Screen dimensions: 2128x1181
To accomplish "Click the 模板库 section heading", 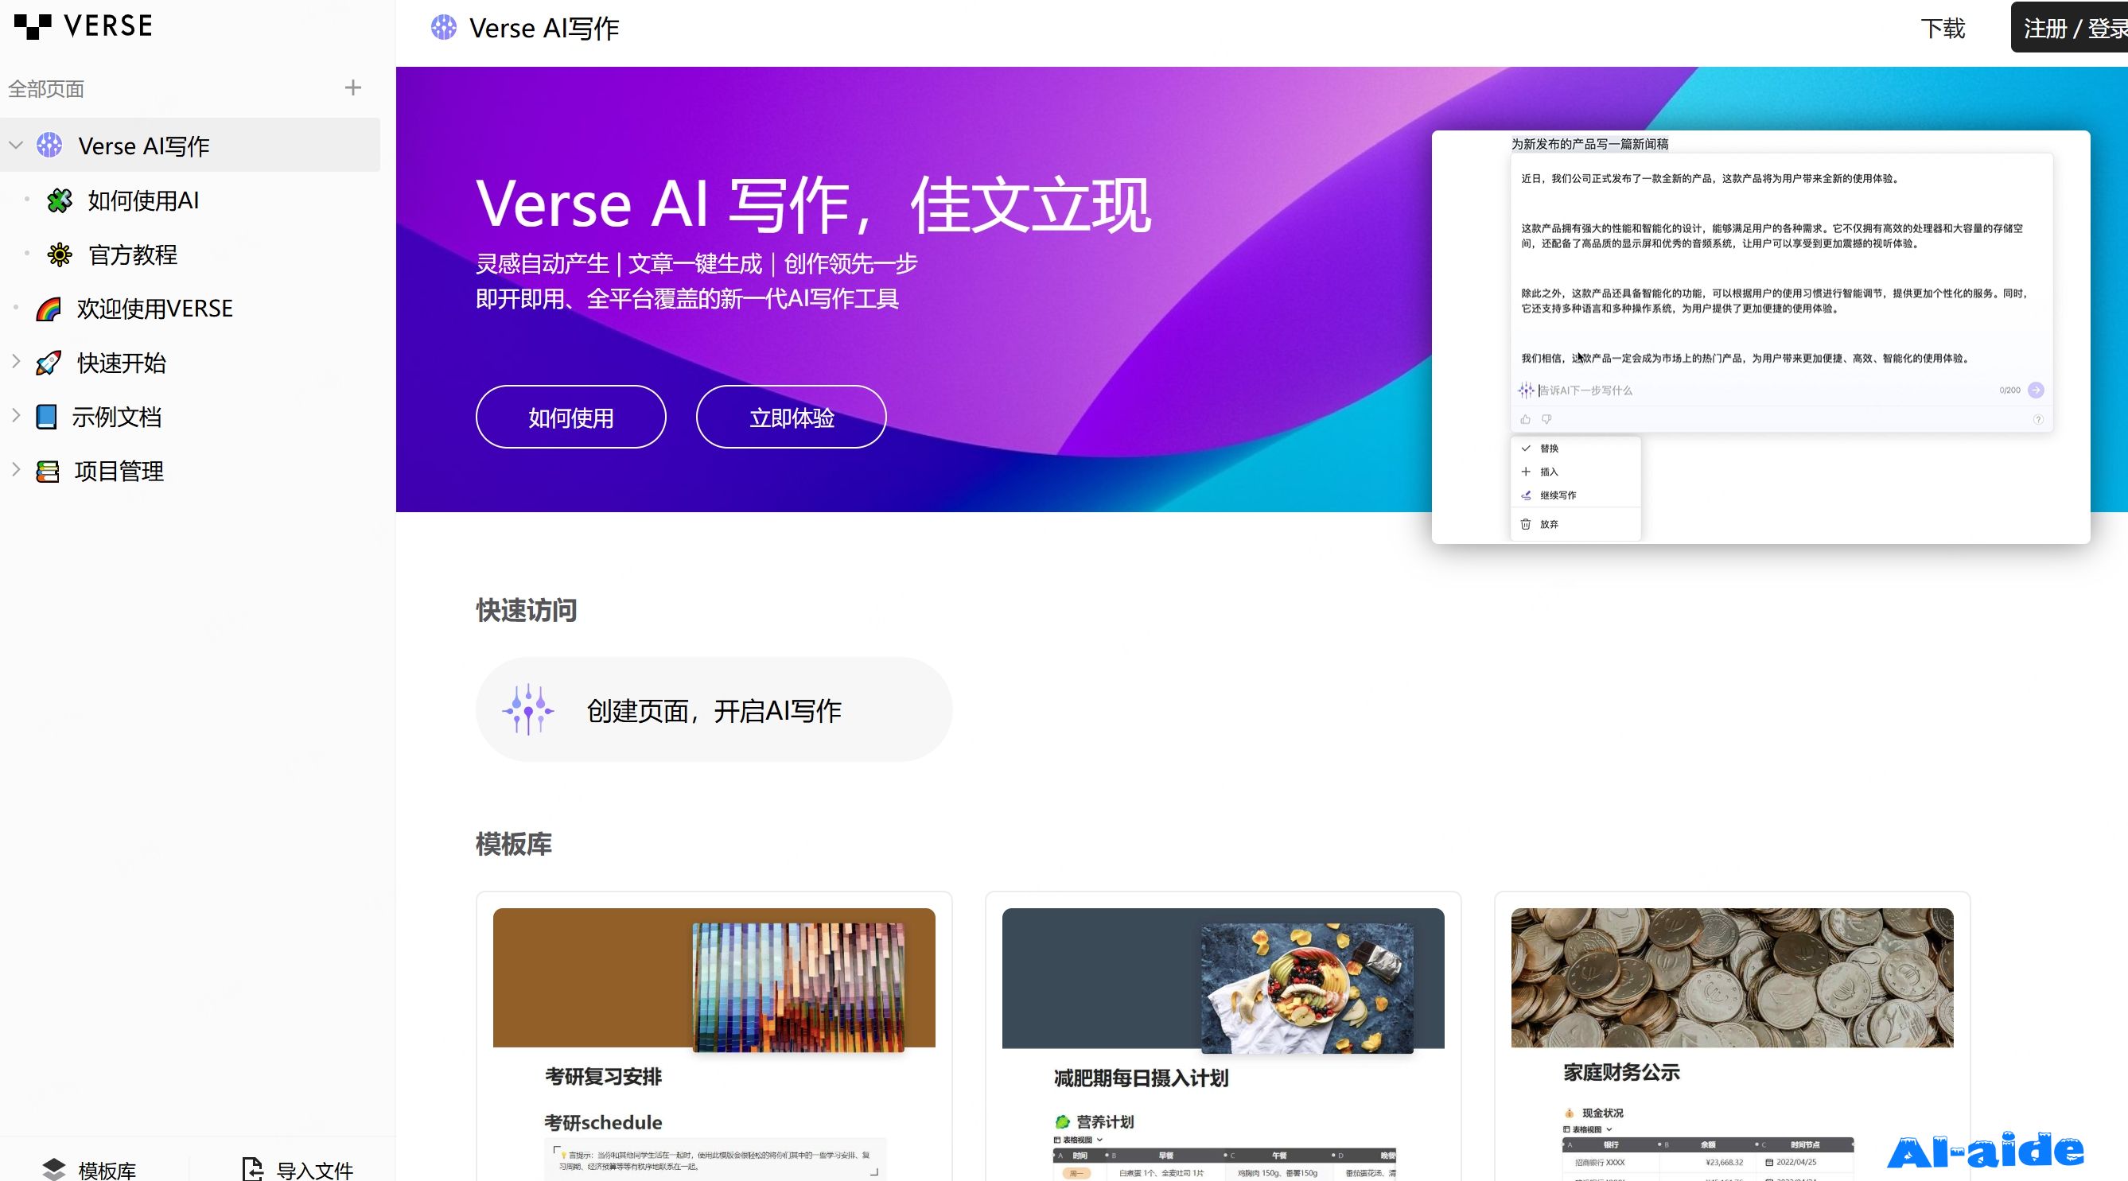I will [514, 844].
